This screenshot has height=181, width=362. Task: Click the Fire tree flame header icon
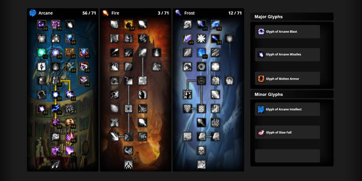coord(105,13)
